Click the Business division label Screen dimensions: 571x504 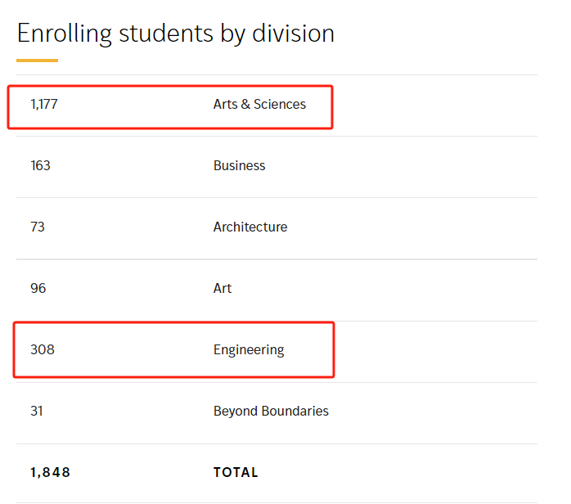coord(239,166)
